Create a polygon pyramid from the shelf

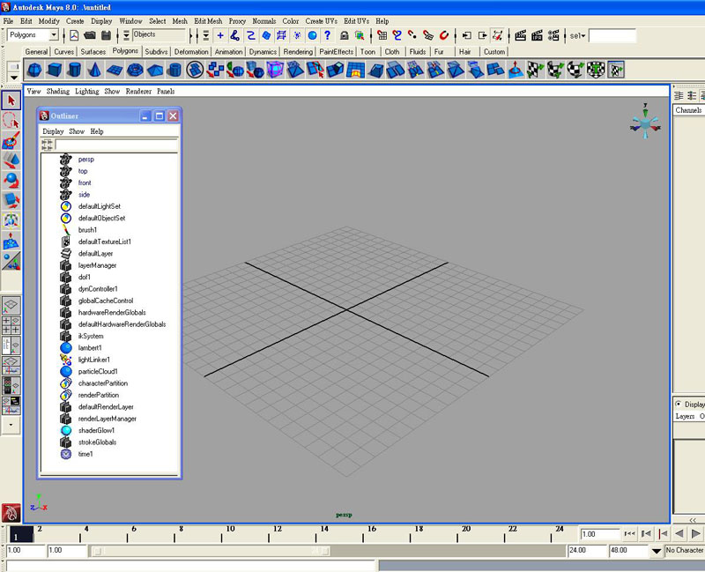pos(155,70)
